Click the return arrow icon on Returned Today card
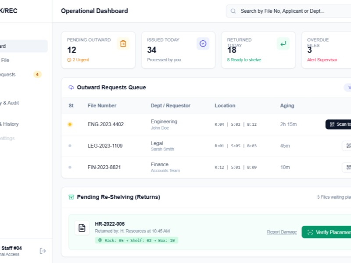 [x=283, y=44]
